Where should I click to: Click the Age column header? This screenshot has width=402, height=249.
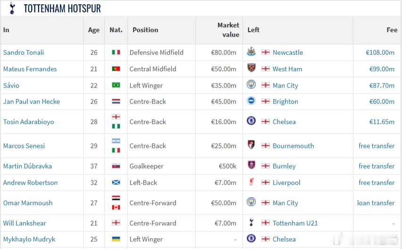point(94,30)
